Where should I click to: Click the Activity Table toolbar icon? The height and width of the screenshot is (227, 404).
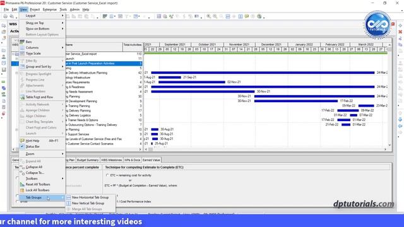click(x=158, y=16)
